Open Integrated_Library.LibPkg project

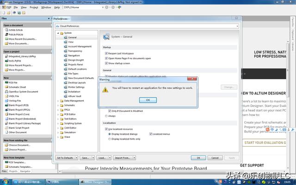click(x=22, y=56)
